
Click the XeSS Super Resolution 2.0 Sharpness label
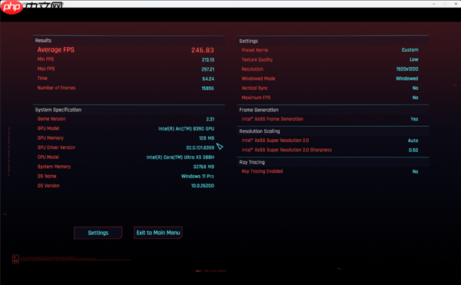tap(287, 150)
